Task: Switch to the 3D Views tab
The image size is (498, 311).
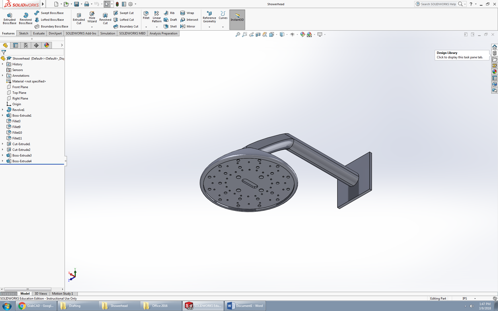Action: [x=41, y=294]
